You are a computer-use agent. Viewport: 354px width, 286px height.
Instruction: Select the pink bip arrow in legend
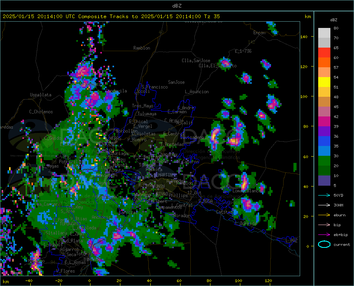pos(324,225)
